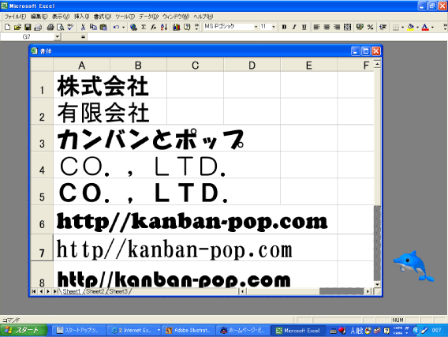Click the AutoSum sigma icon
This screenshot has height=337, width=448.
pos(144,27)
